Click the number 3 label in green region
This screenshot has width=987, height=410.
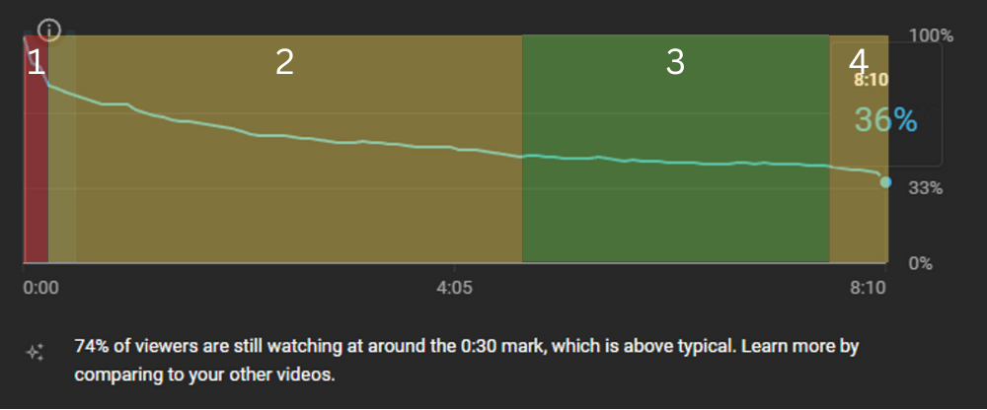[x=675, y=62]
